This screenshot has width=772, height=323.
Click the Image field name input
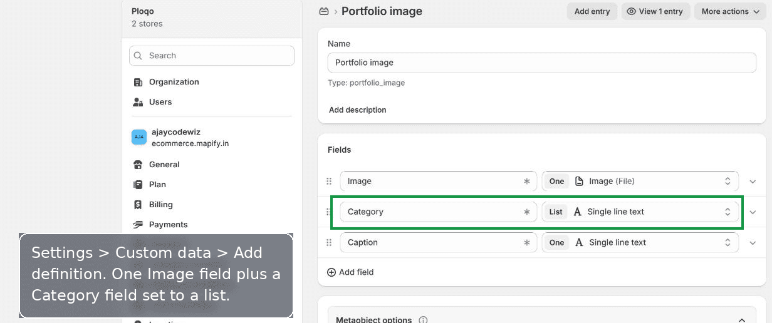point(439,181)
